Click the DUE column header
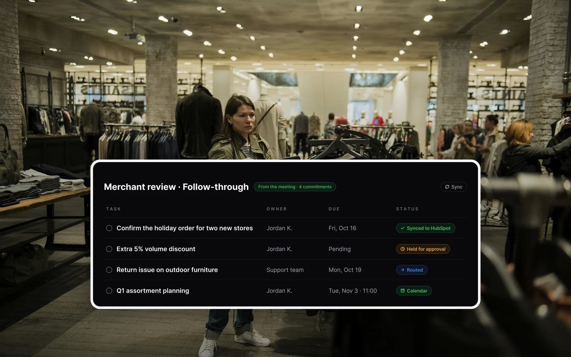The image size is (571, 357). pyautogui.click(x=334, y=209)
